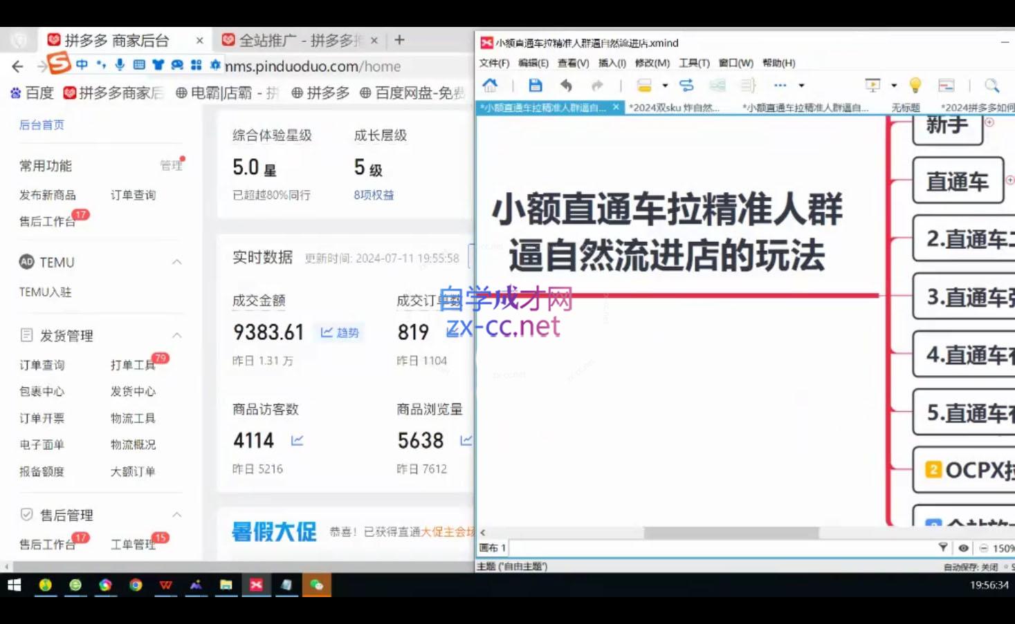Click the summary bracket icon in XMind

[748, 85]
